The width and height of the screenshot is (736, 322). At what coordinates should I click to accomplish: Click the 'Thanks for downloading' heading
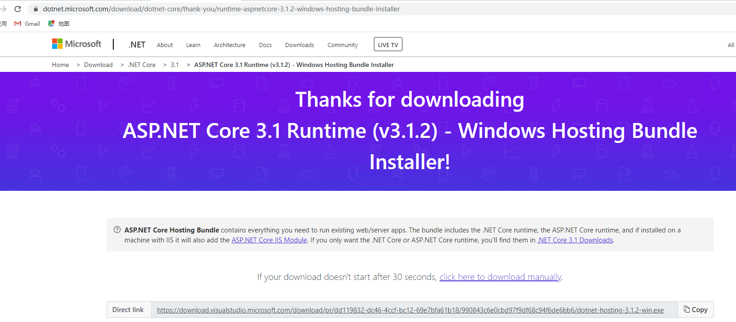(x=410, y=100)
